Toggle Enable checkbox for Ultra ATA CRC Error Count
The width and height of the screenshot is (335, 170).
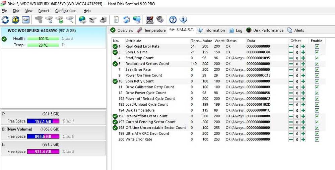tap(317, 134)
